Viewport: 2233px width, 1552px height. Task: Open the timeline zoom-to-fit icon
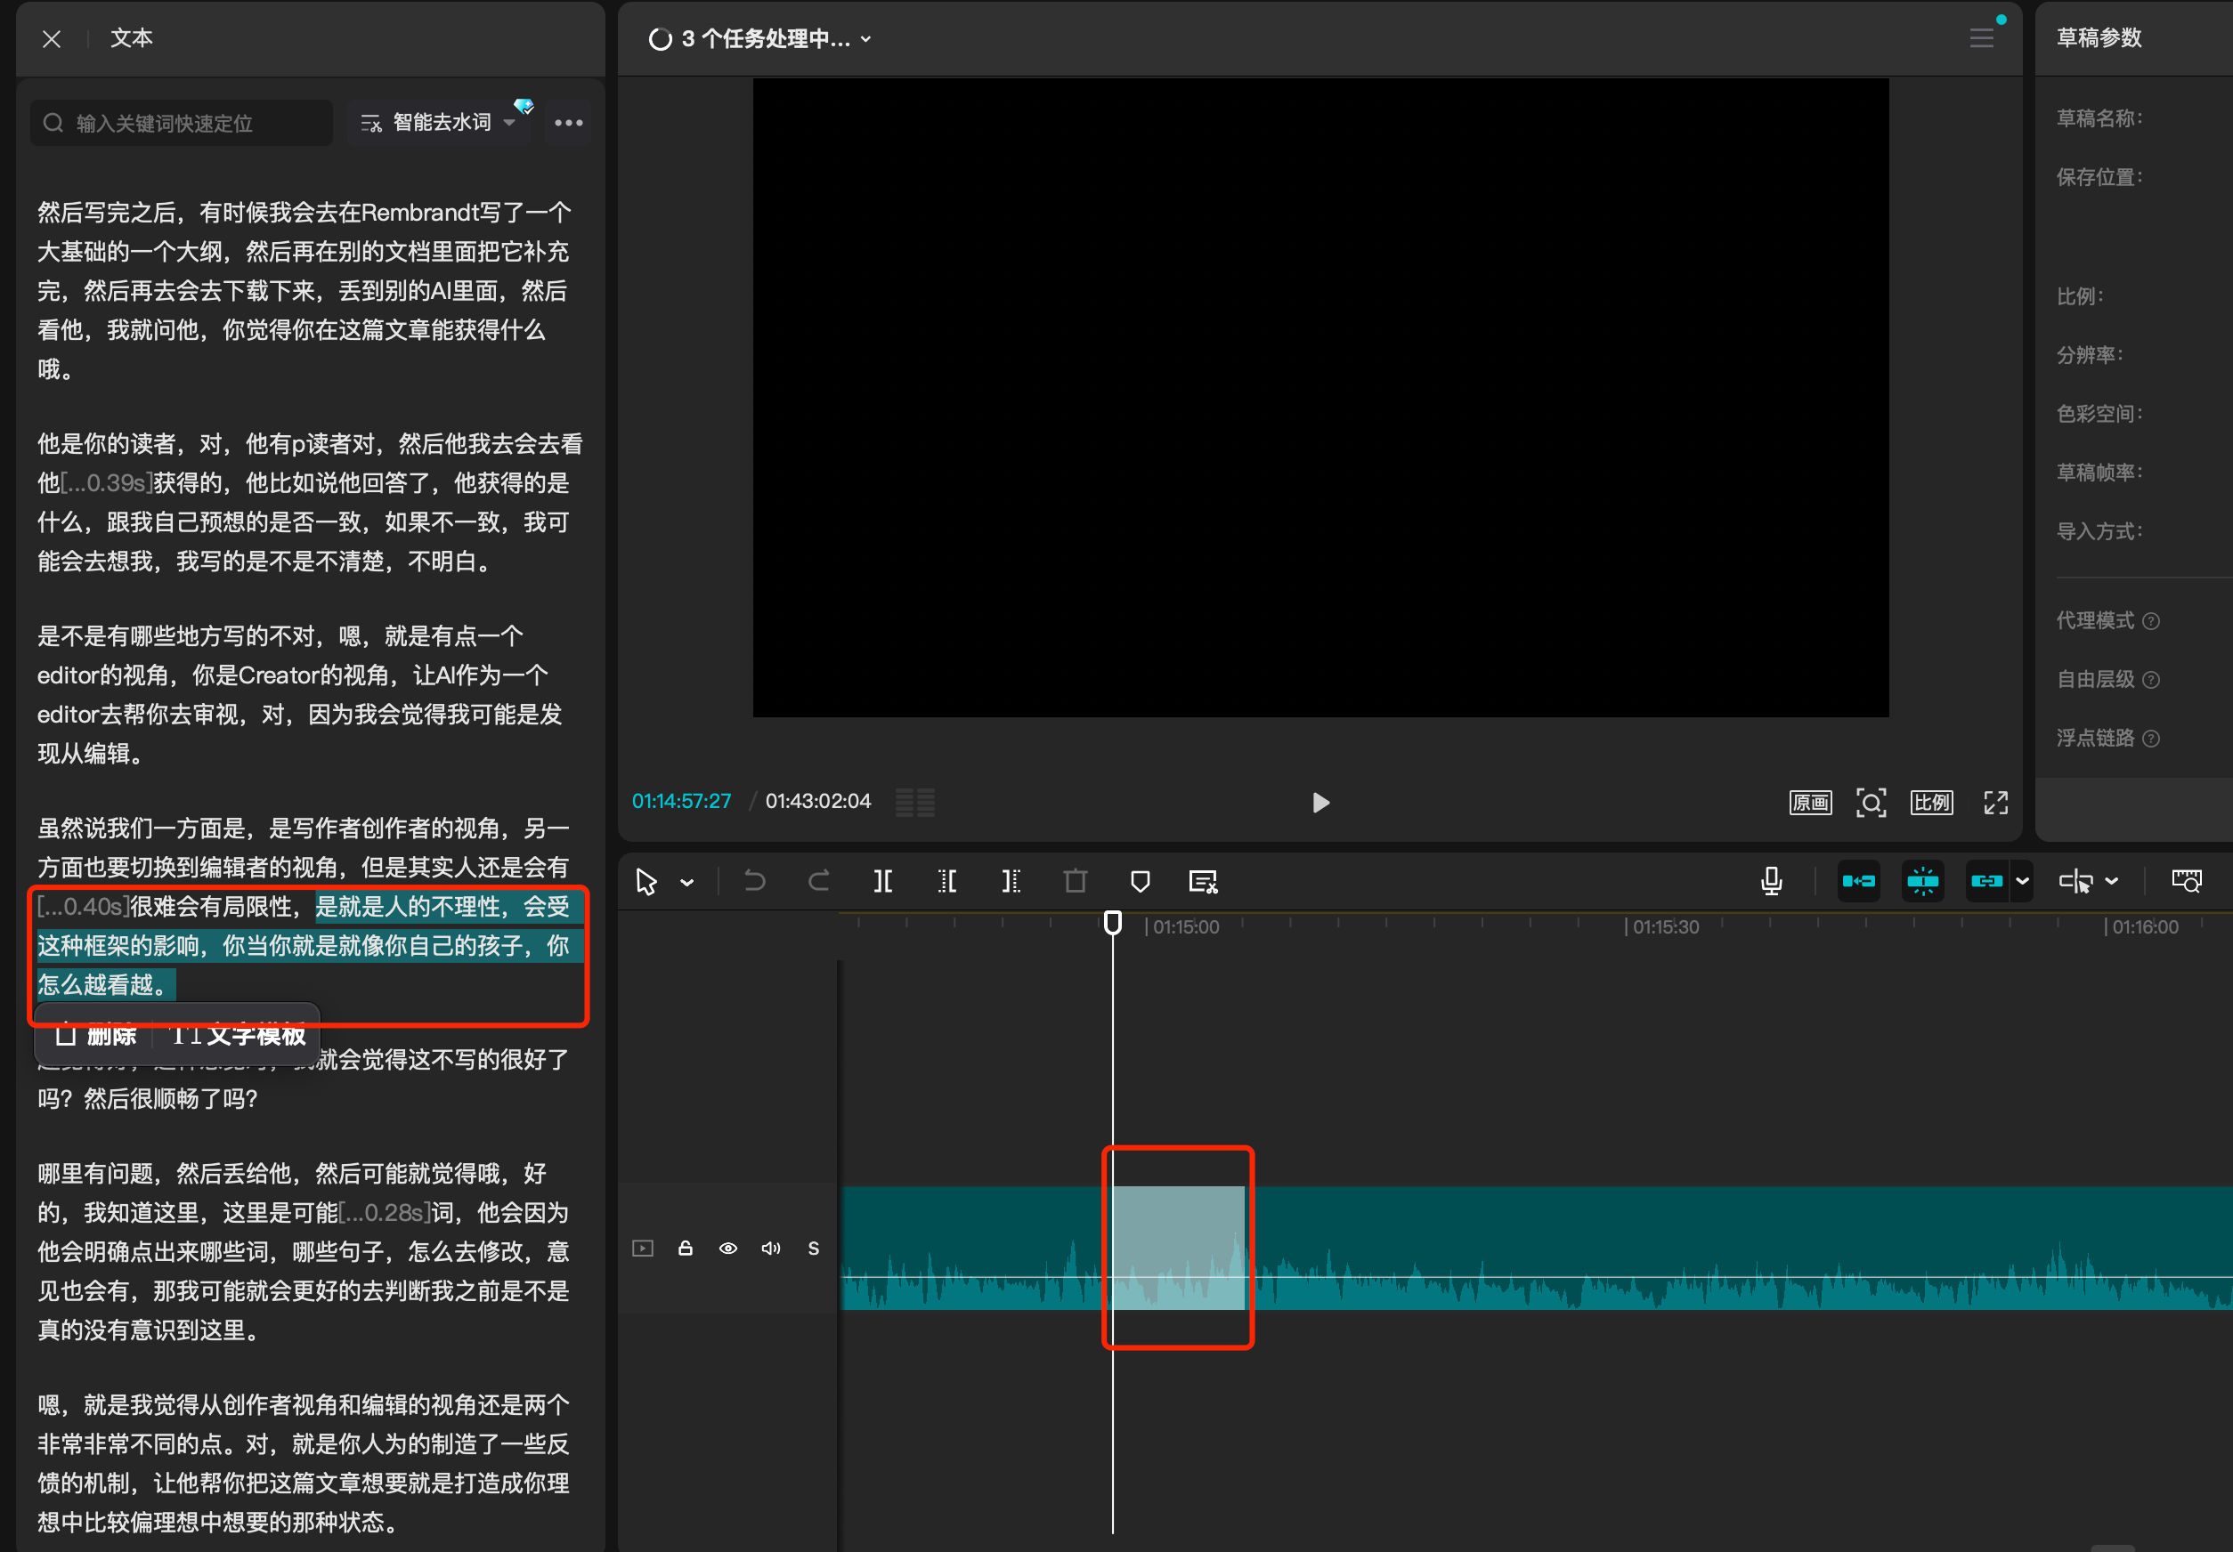click(2187, 881)
